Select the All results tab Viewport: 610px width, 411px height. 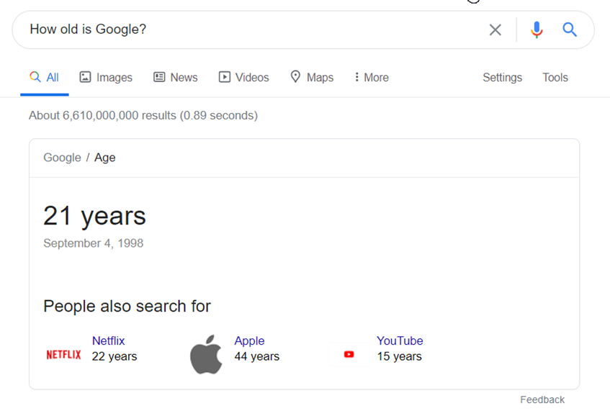(x=45, y=78)
